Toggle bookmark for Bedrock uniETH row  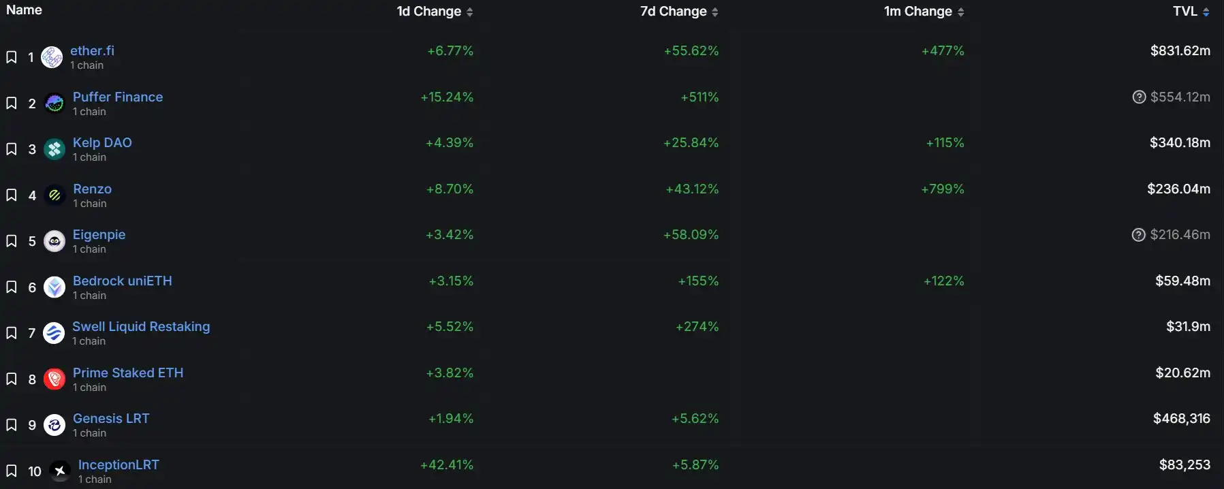click(x=12, y=287)
